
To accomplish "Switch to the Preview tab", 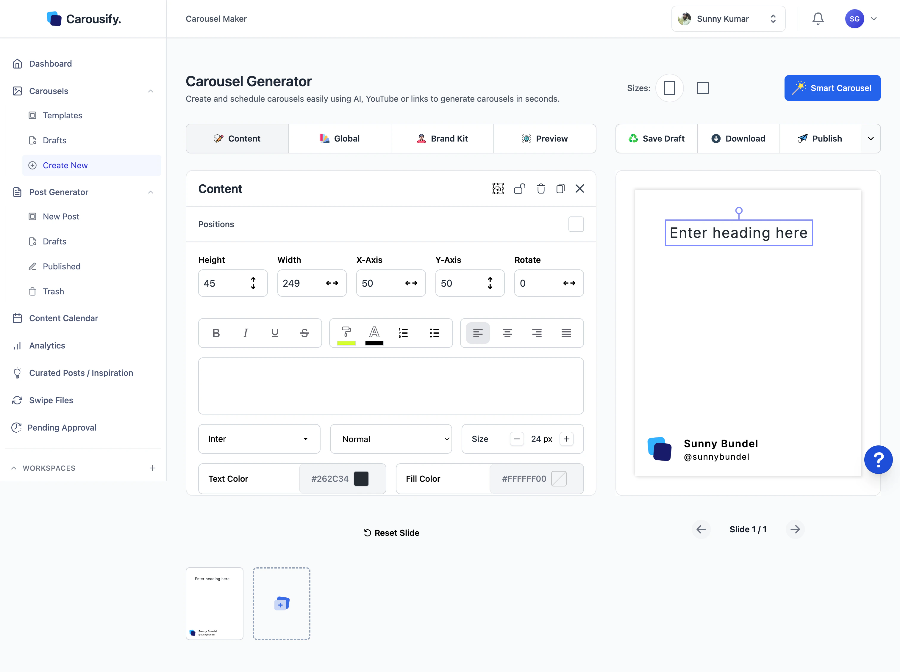I will click(x=545, y=139).
